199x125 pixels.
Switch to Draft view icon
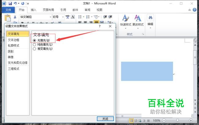click(x=148, y=120)
